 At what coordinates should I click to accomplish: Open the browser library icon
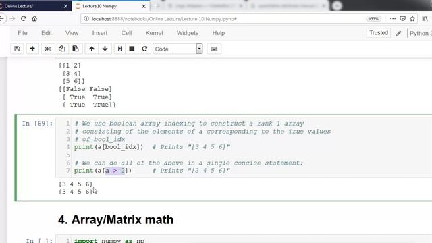point(425,19)
